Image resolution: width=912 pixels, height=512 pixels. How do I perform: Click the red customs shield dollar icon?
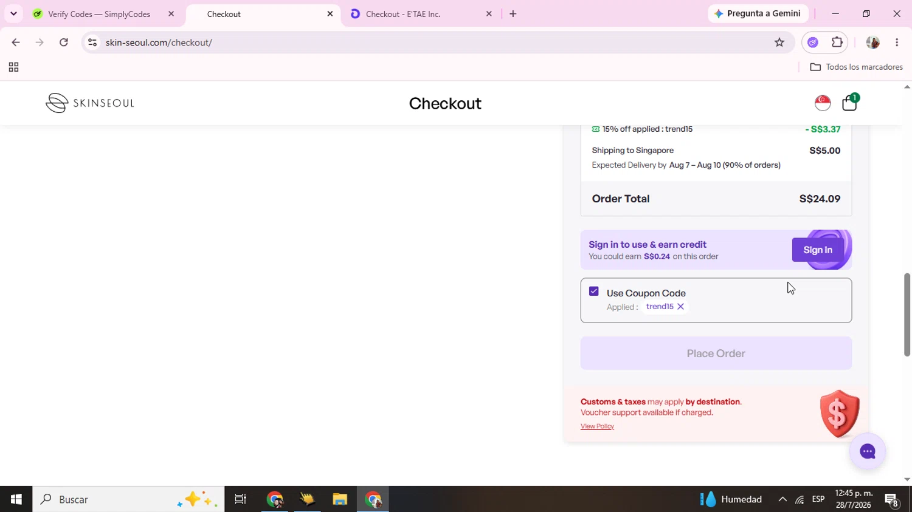[x=840, y=414]
